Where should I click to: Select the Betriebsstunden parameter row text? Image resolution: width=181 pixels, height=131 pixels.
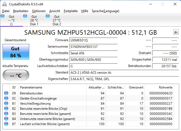click(31, 93)
